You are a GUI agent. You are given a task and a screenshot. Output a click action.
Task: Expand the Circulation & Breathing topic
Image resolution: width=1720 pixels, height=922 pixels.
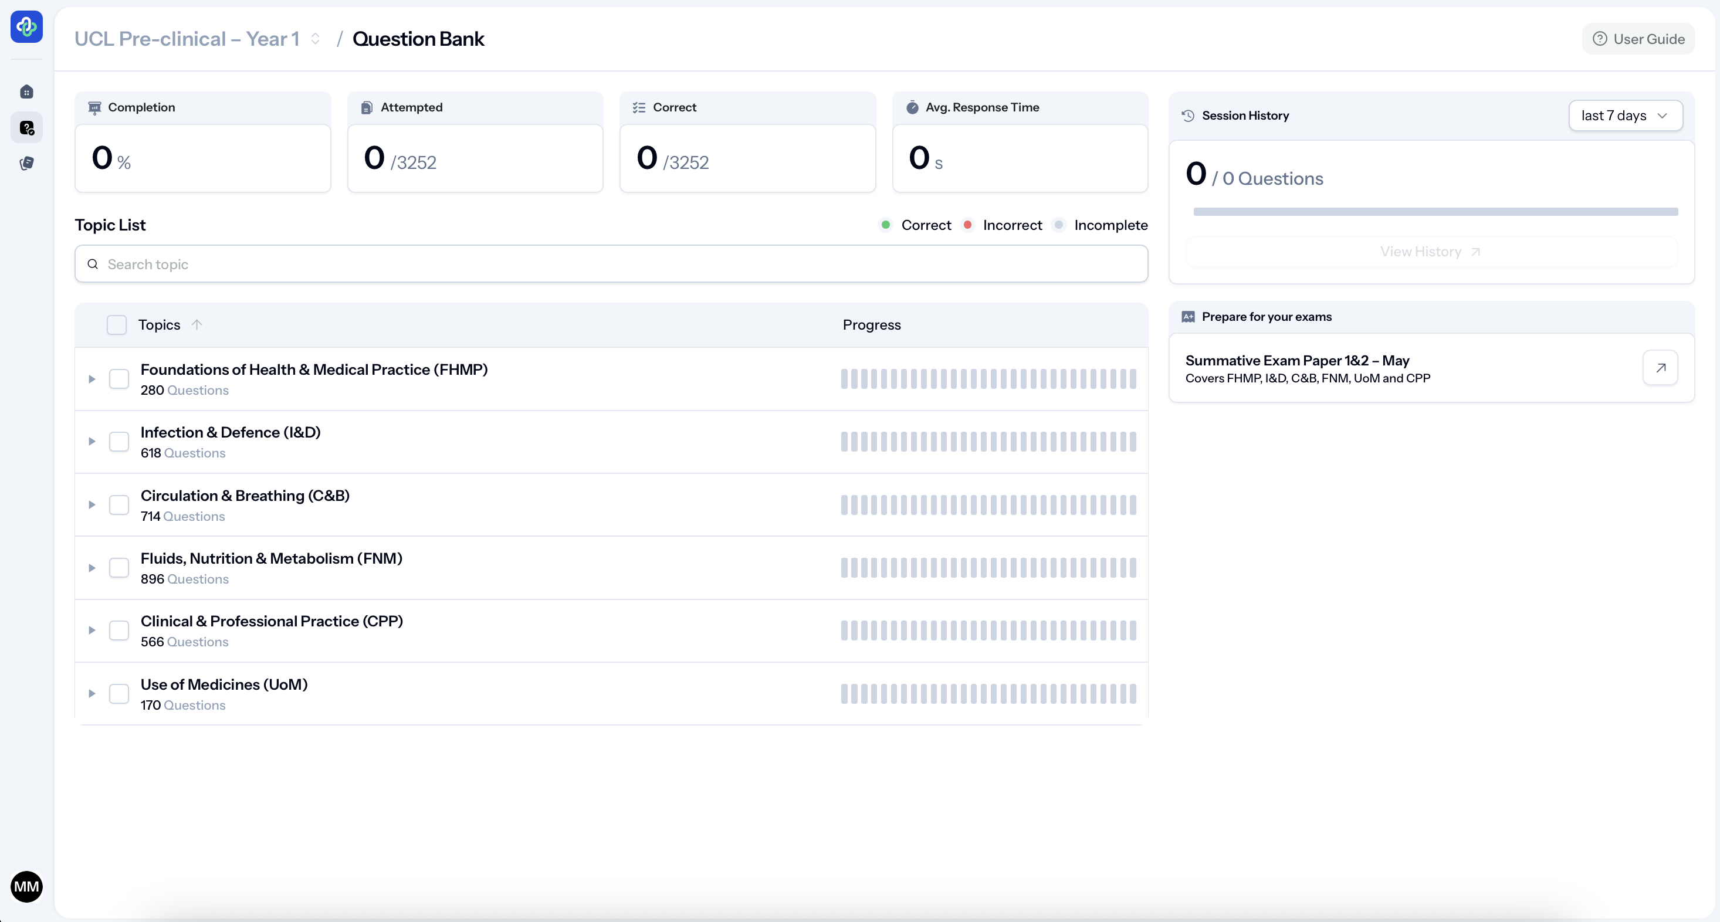[x=92, y=505]
